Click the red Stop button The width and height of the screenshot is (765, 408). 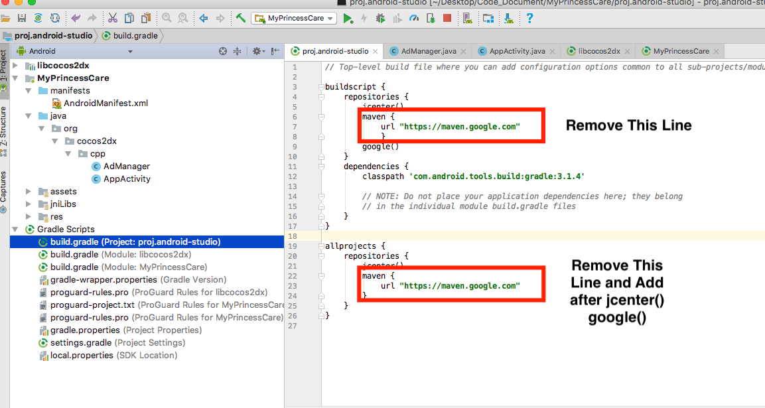[x=447, y=19]
